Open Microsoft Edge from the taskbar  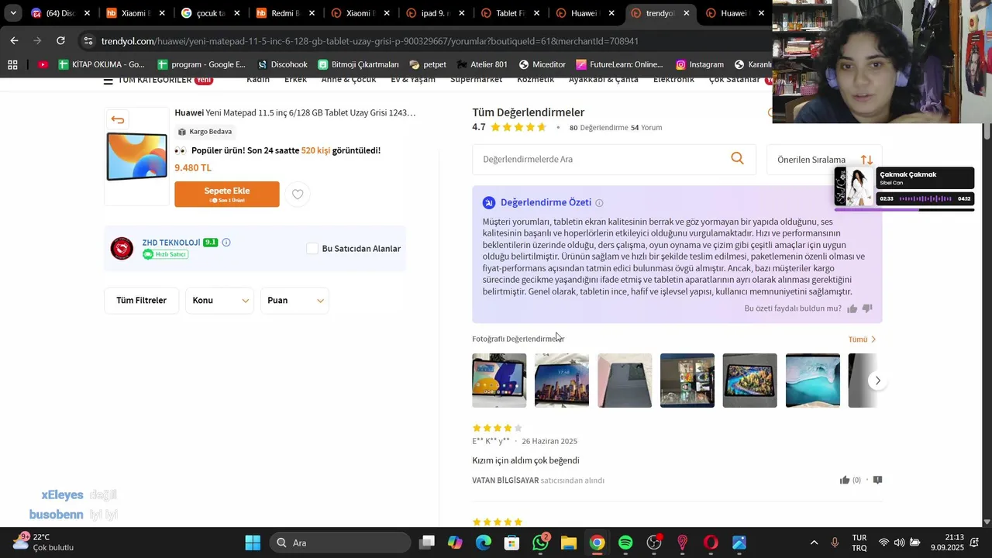pos(484,542)
